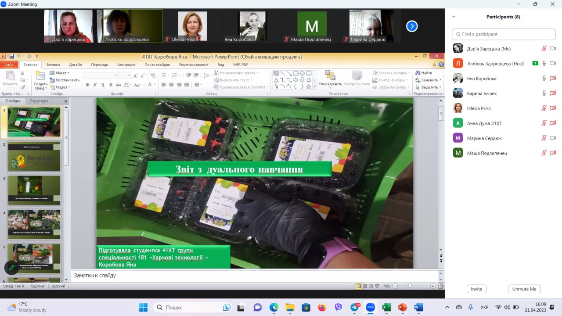
Task: Click the PowerPoint zoom slider handle
Action: [410, 286]
